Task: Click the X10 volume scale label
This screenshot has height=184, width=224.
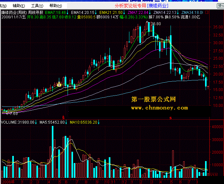Action: (x=214, y=175)
